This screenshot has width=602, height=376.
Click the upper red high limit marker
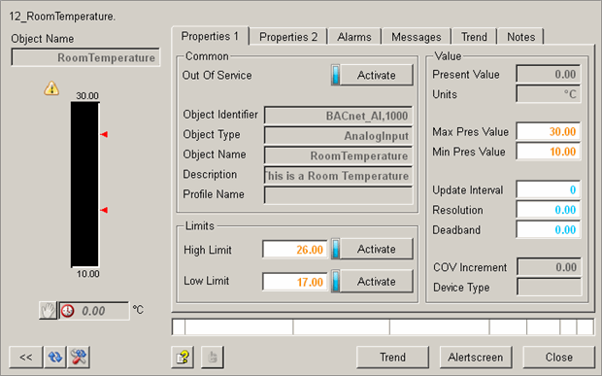coord(104,134)
